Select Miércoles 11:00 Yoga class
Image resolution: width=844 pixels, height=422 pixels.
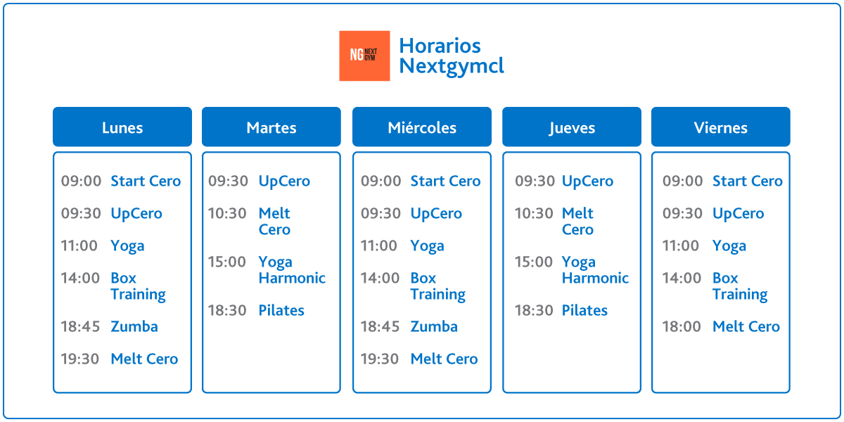pyautogui.click(x=428, y=246)
